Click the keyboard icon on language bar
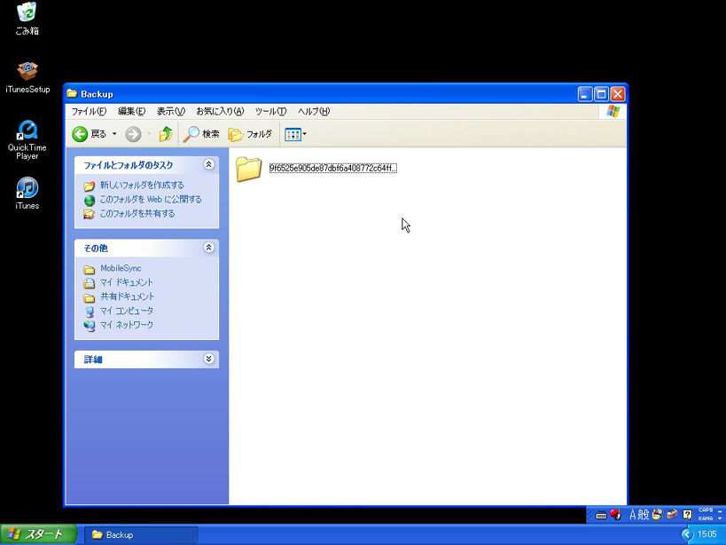The image size is (726, 545). click(x=601, y=515)
